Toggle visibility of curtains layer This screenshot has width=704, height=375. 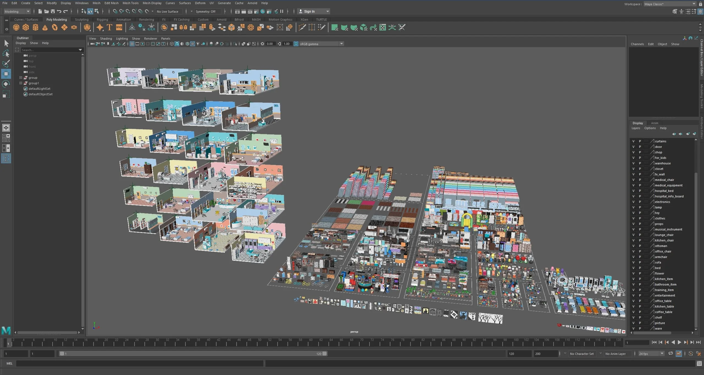click(x=633, y=141)
